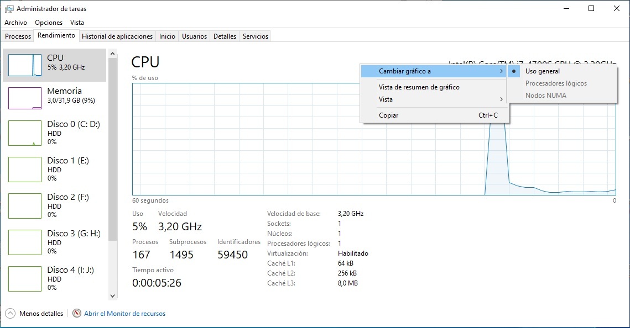Open the Abrir el Monitor de recursos link
630x328 pixels.
click(x=124, y=314)
